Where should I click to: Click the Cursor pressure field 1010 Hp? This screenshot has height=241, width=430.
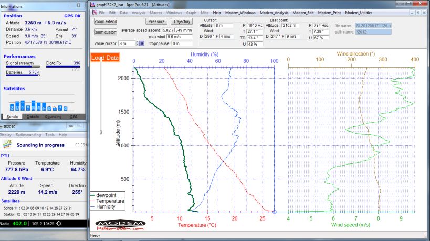(x=255, y=25)
